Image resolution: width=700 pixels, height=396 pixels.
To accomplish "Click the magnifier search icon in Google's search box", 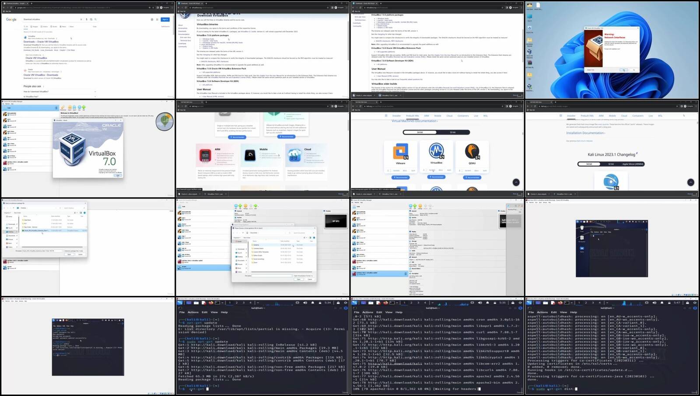I will [95, 19].
